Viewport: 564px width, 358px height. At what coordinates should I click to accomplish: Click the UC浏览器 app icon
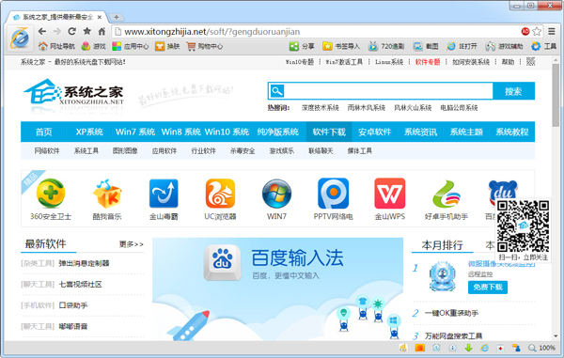pos(220,194)
